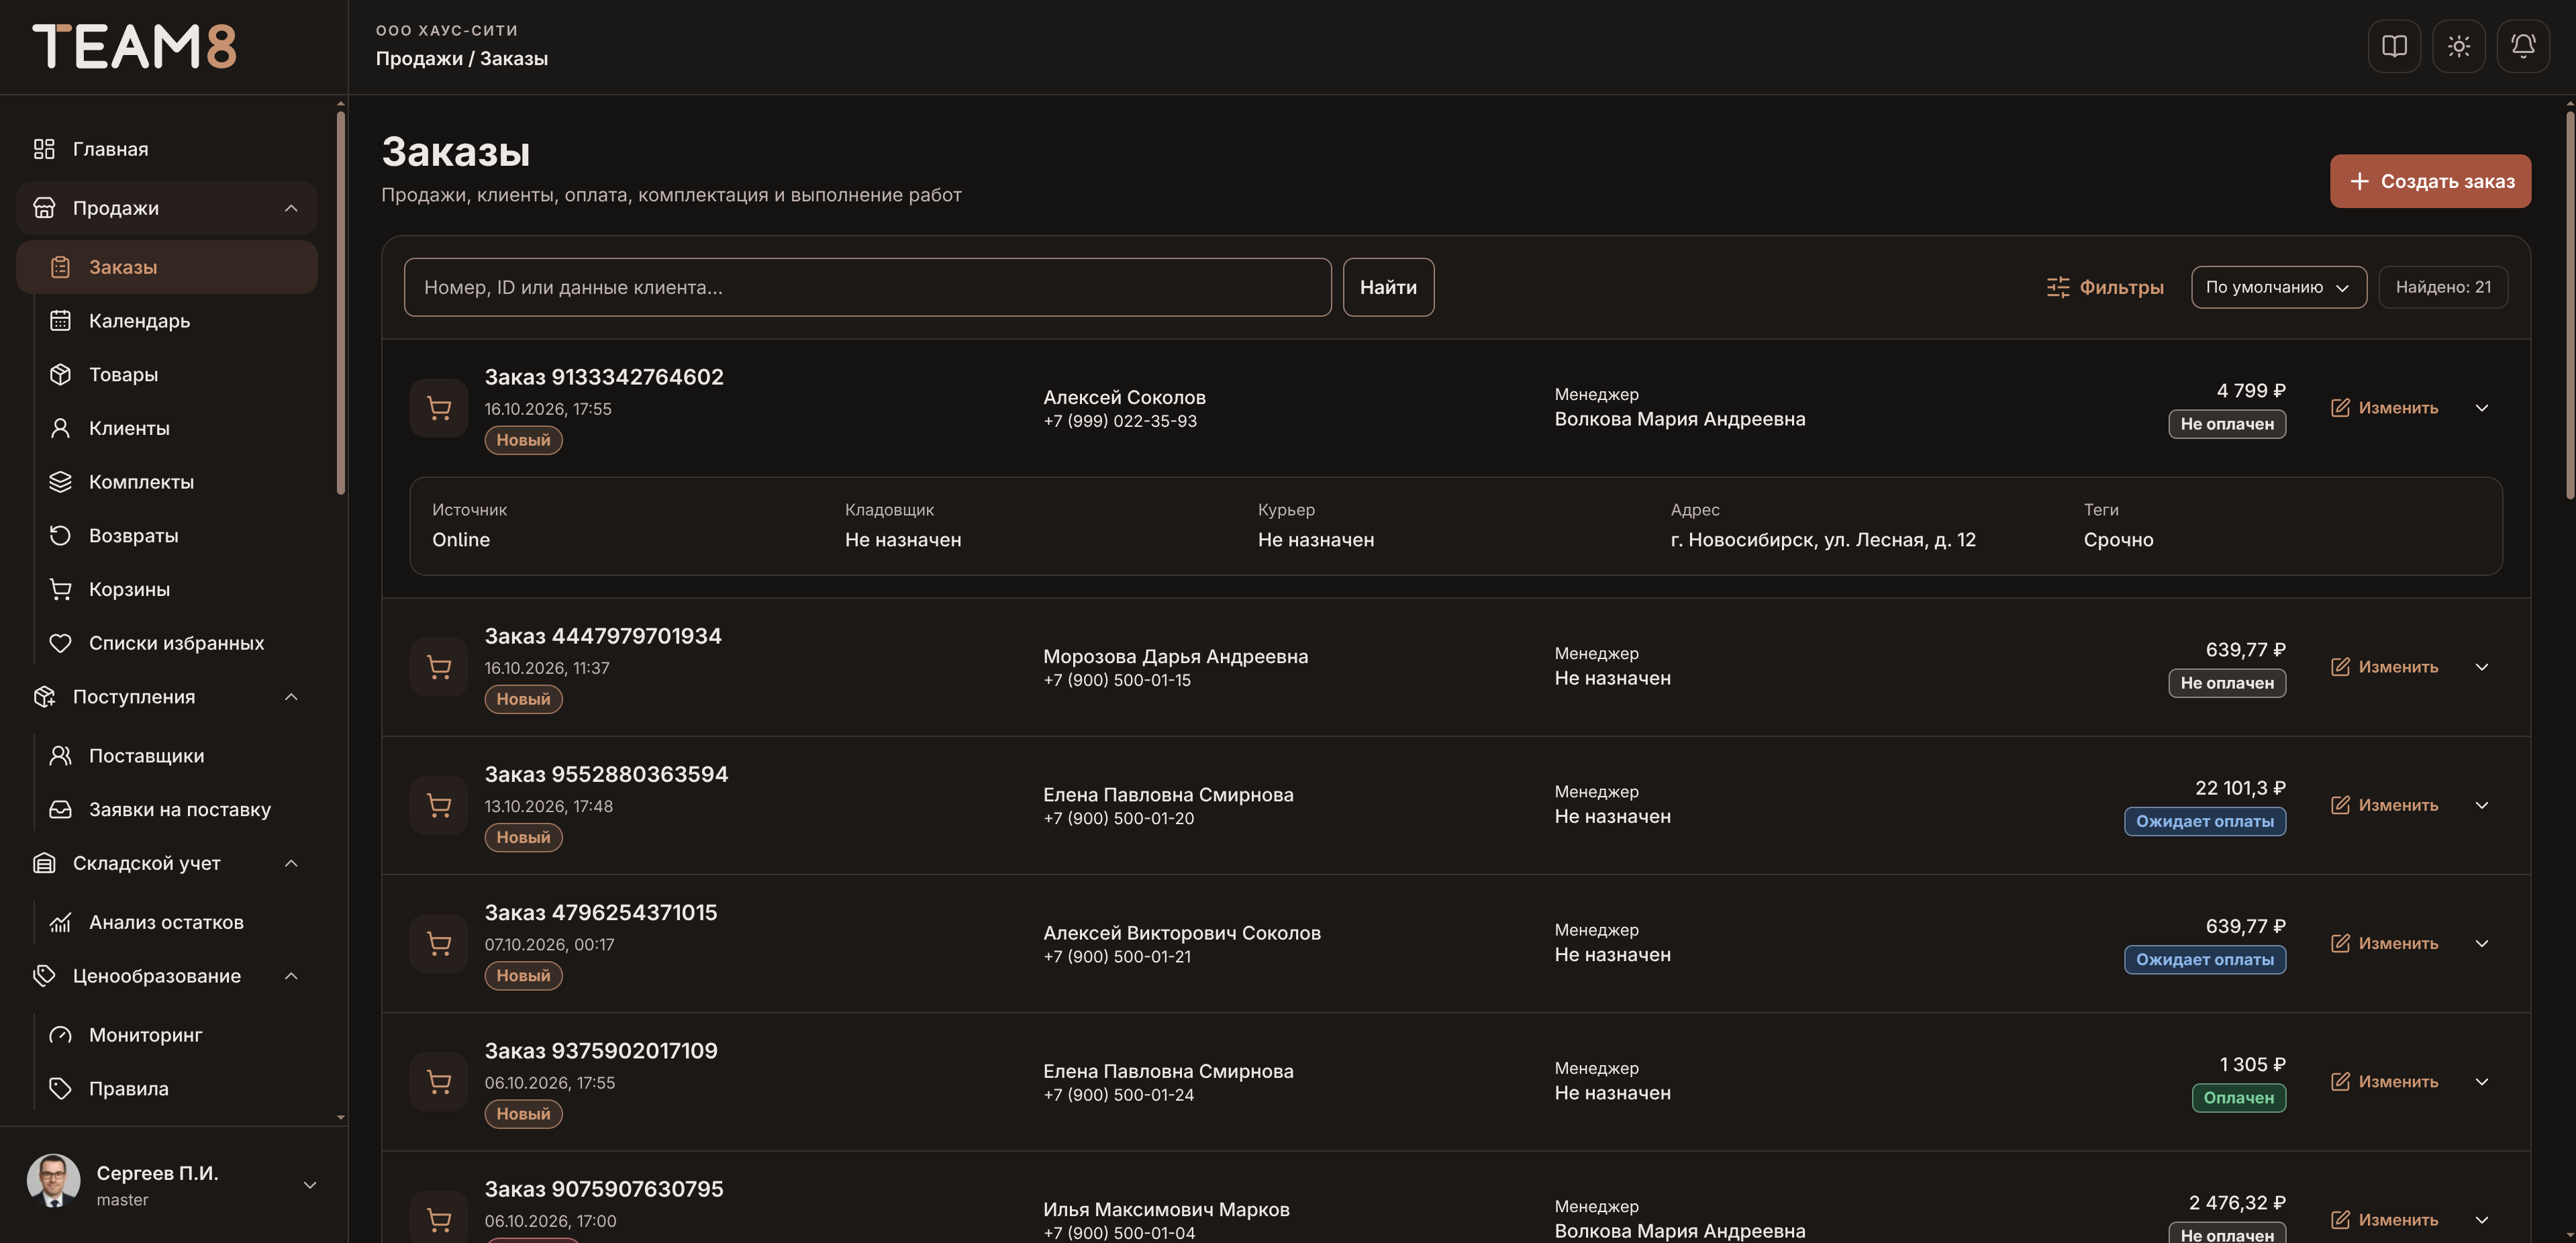Click the sidebar vertical scrollbar

click(341, 303)
